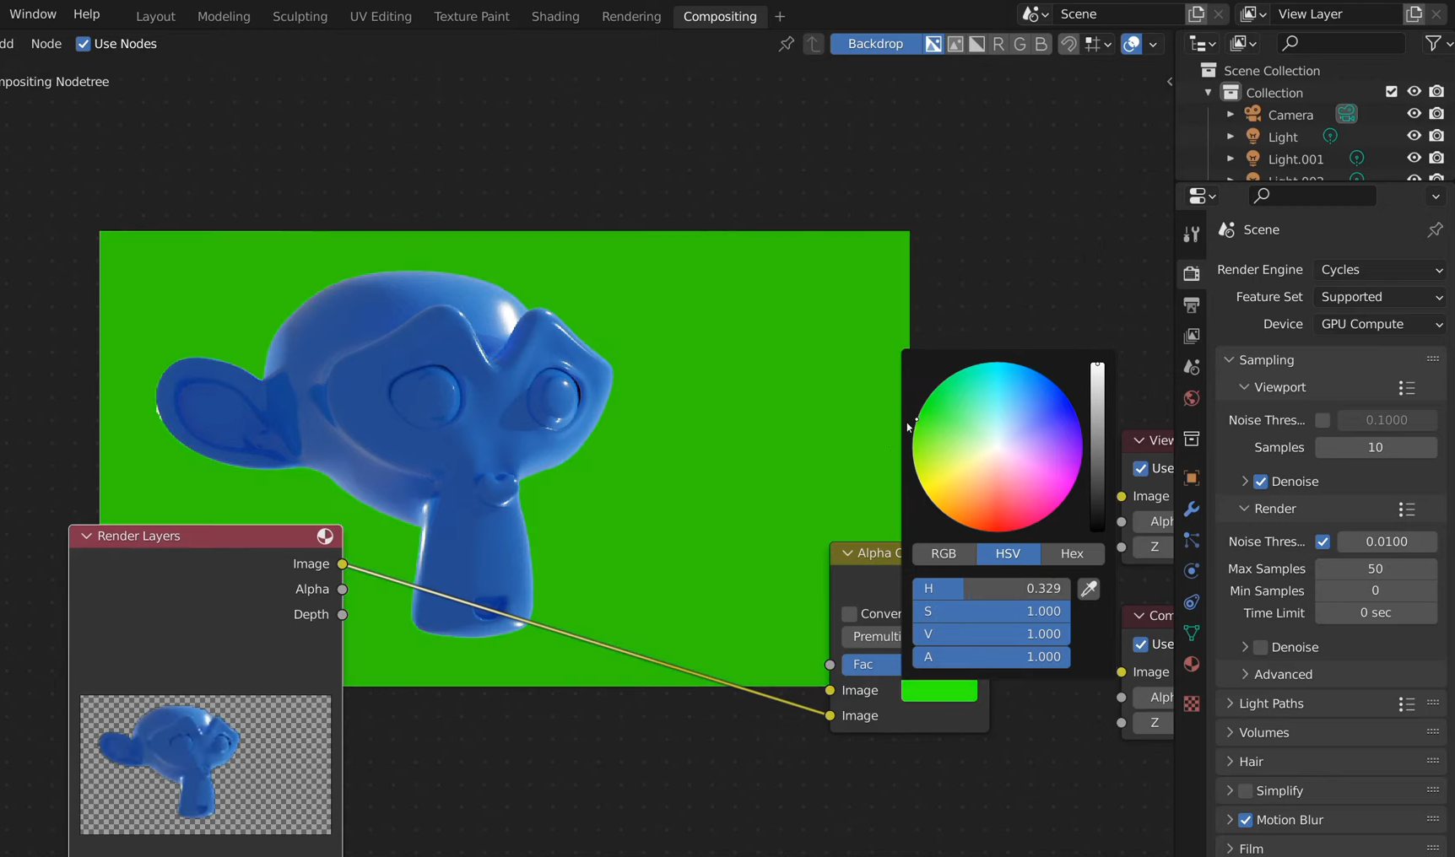Expand the Volumes panel
The image size is (1455, 857).
point(1263,732)
